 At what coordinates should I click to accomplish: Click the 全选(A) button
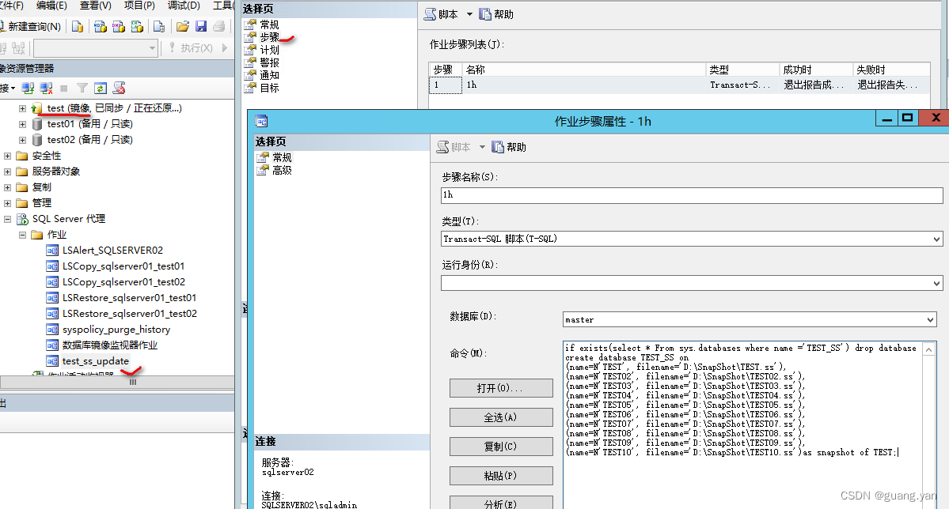tap(500, 417)
